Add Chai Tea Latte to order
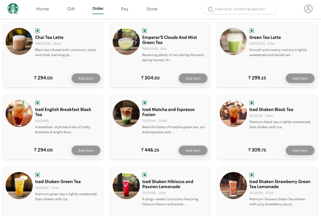 (86, 78)
